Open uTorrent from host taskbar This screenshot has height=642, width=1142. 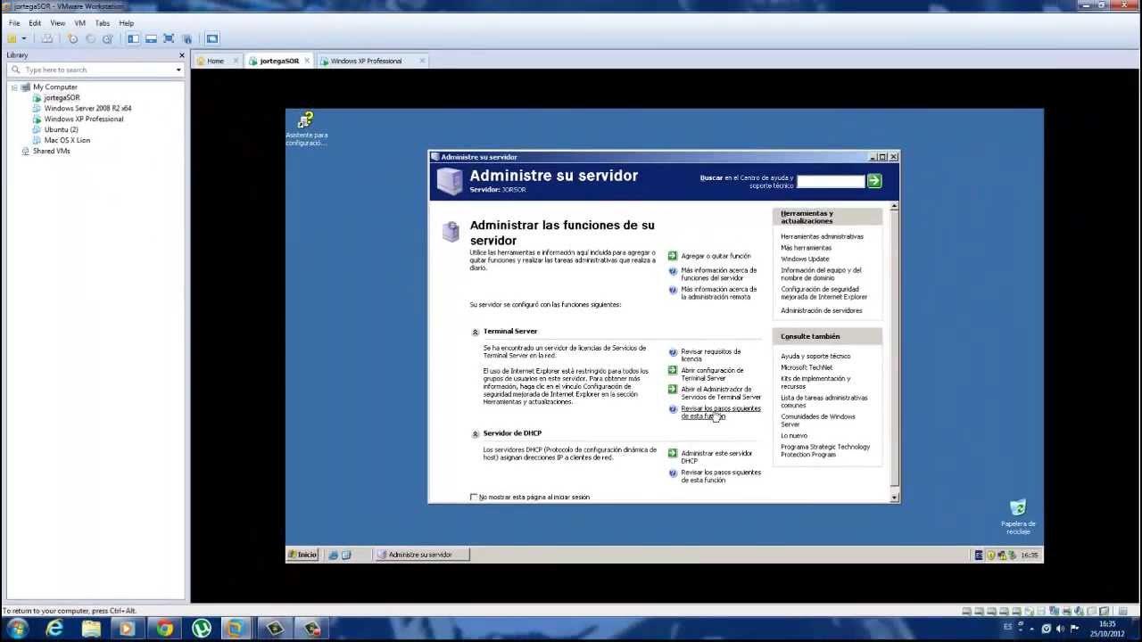200,629
